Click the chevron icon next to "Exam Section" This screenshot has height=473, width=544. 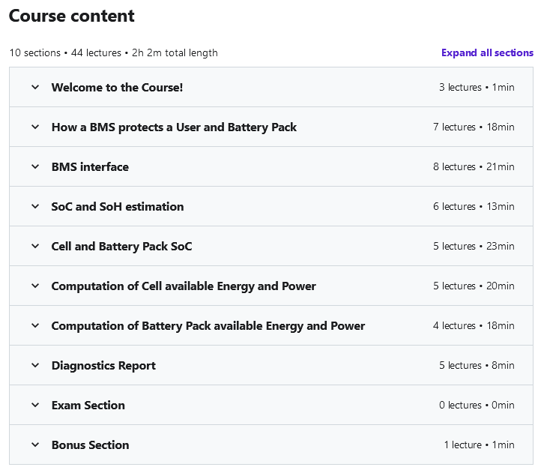(35, 406)
